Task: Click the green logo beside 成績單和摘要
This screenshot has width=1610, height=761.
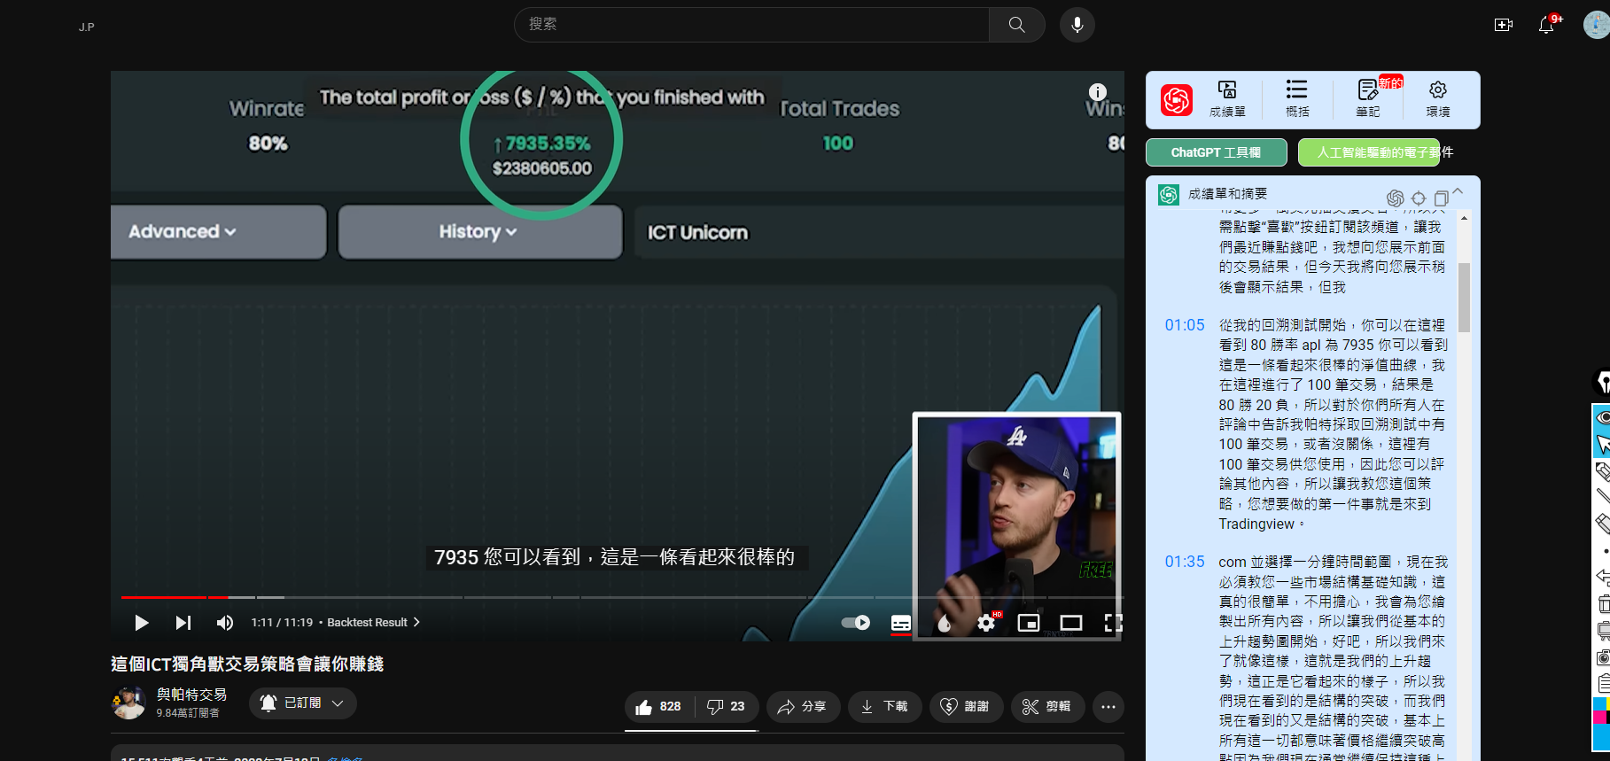Action: [1169, 195]
